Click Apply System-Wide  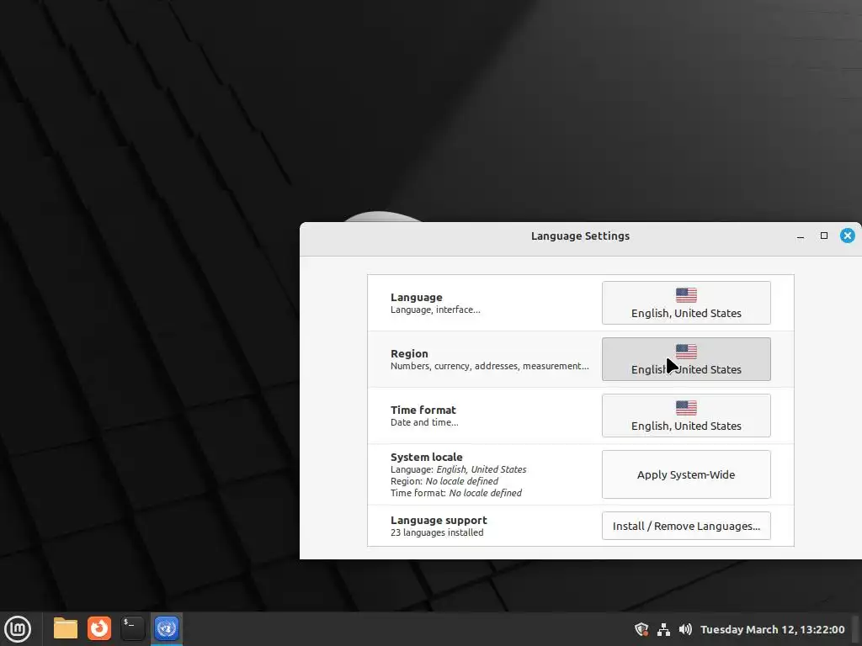point(686,474)
